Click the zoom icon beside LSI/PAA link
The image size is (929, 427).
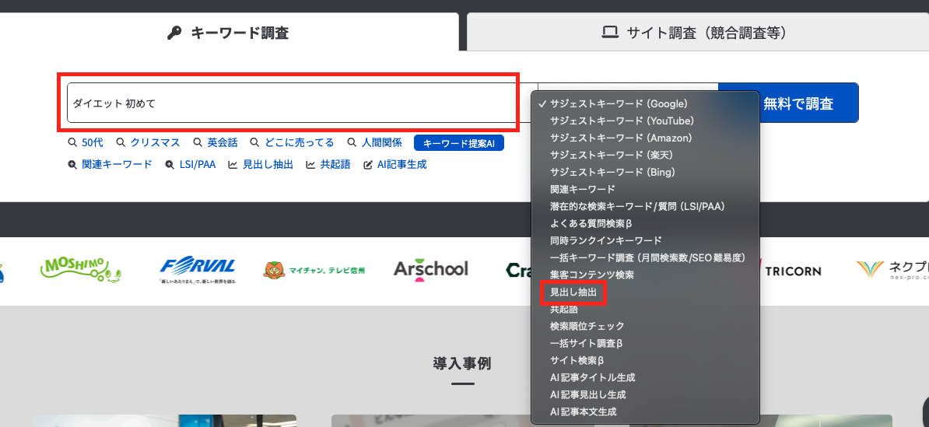[x=170, y=165]
